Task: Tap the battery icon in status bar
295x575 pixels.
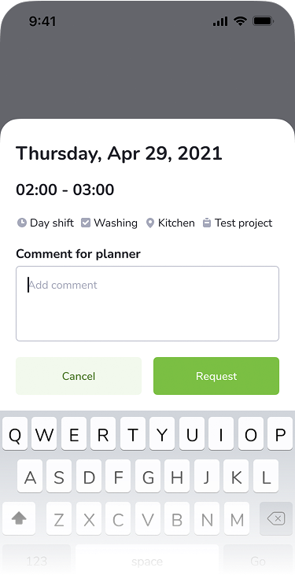Action: click(262, 21)
